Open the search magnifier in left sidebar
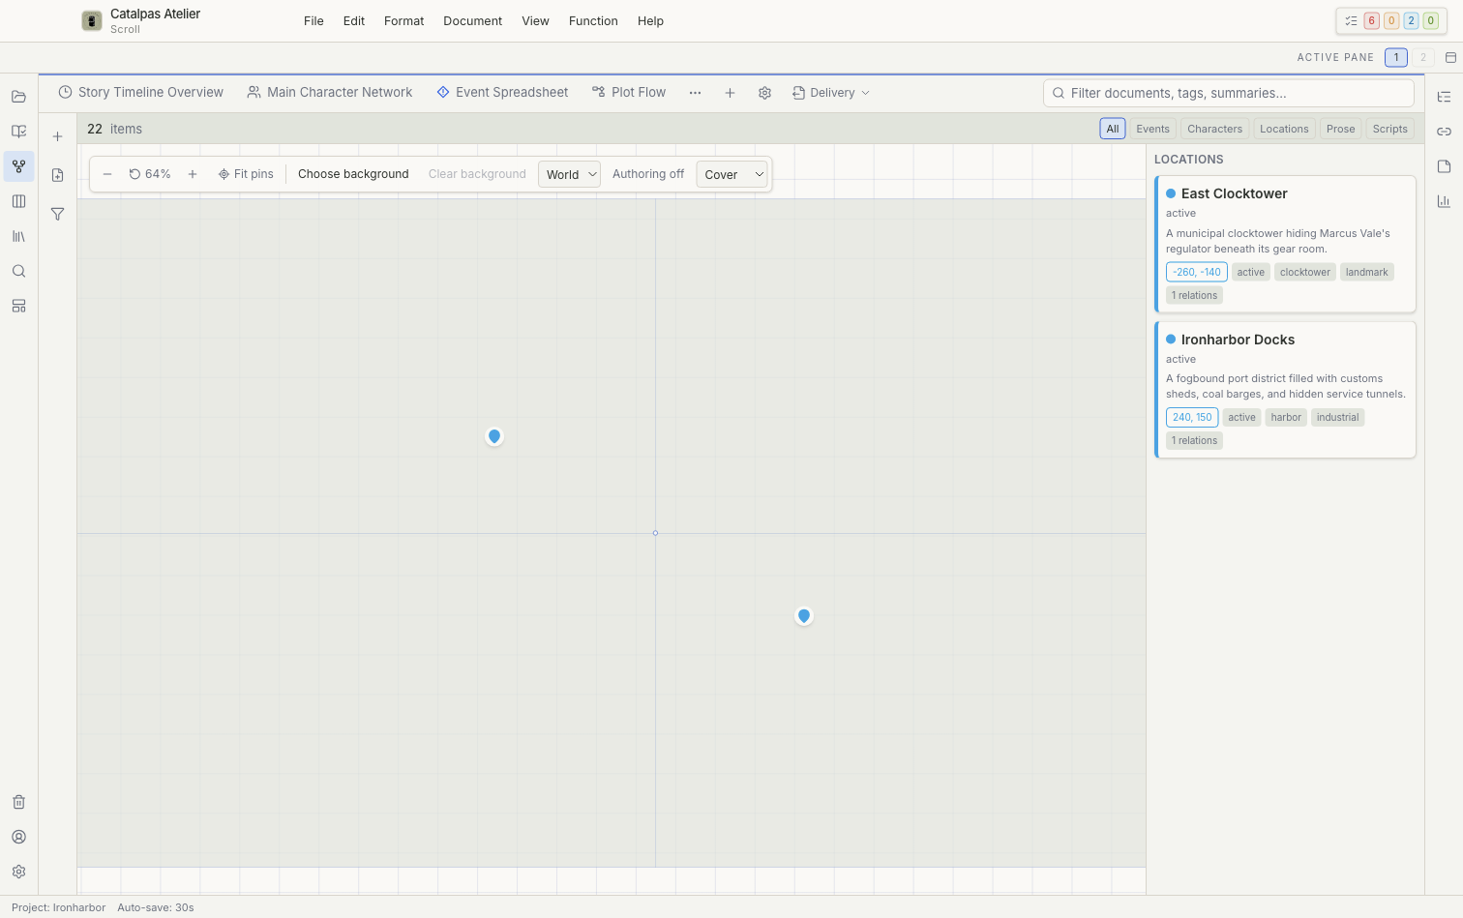Viewport: 1463px width, 918px height. [18, 271]
